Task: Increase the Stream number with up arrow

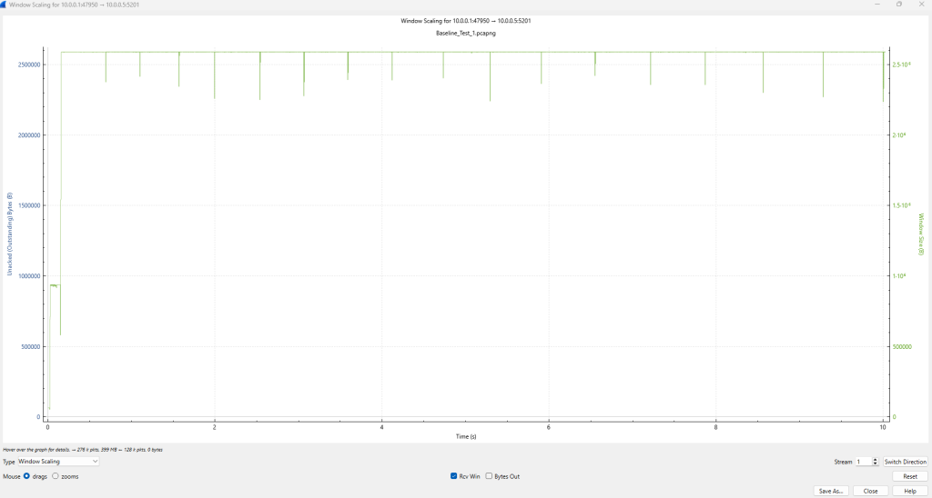Action: (x=876, y=460)
